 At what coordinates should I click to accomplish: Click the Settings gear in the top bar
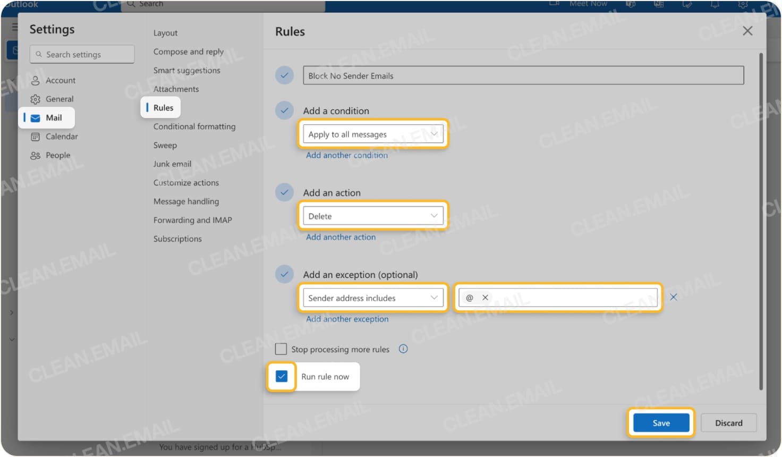coord(743,4)
